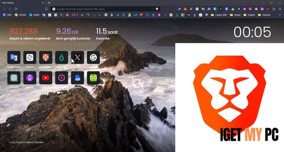
Task: Click the red minus extension icon
Action: [268, 9]
